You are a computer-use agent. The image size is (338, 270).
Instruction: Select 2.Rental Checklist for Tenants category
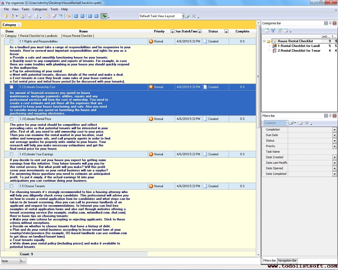pos(299,51)
